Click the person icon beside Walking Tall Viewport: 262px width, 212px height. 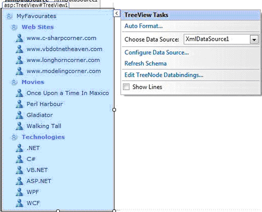19,126
